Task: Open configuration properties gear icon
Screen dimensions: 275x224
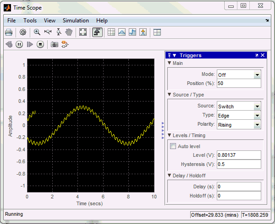Action: pyautogui.click(x=23, y=32)
